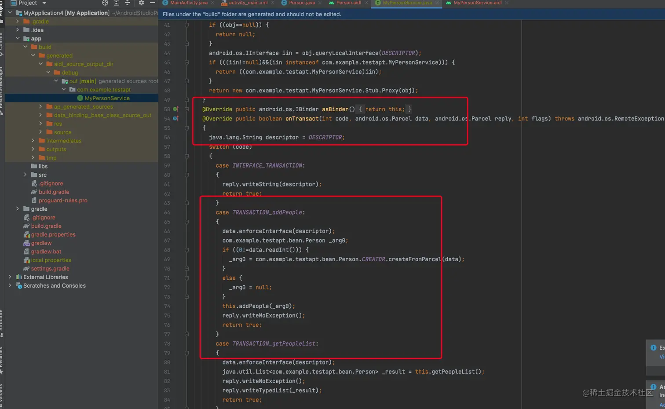This screenshot has width=665, height=409.
Task: Open the Favorites tool window side tab
Action: tap(2, 361)
